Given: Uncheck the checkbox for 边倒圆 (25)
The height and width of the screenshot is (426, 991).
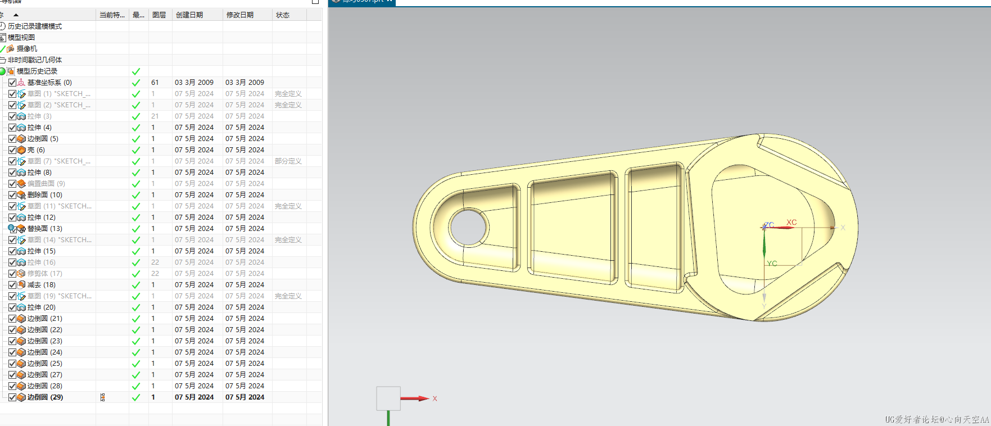Looking at the screenshot, I should pyautogui.click(x=12, y=364).
